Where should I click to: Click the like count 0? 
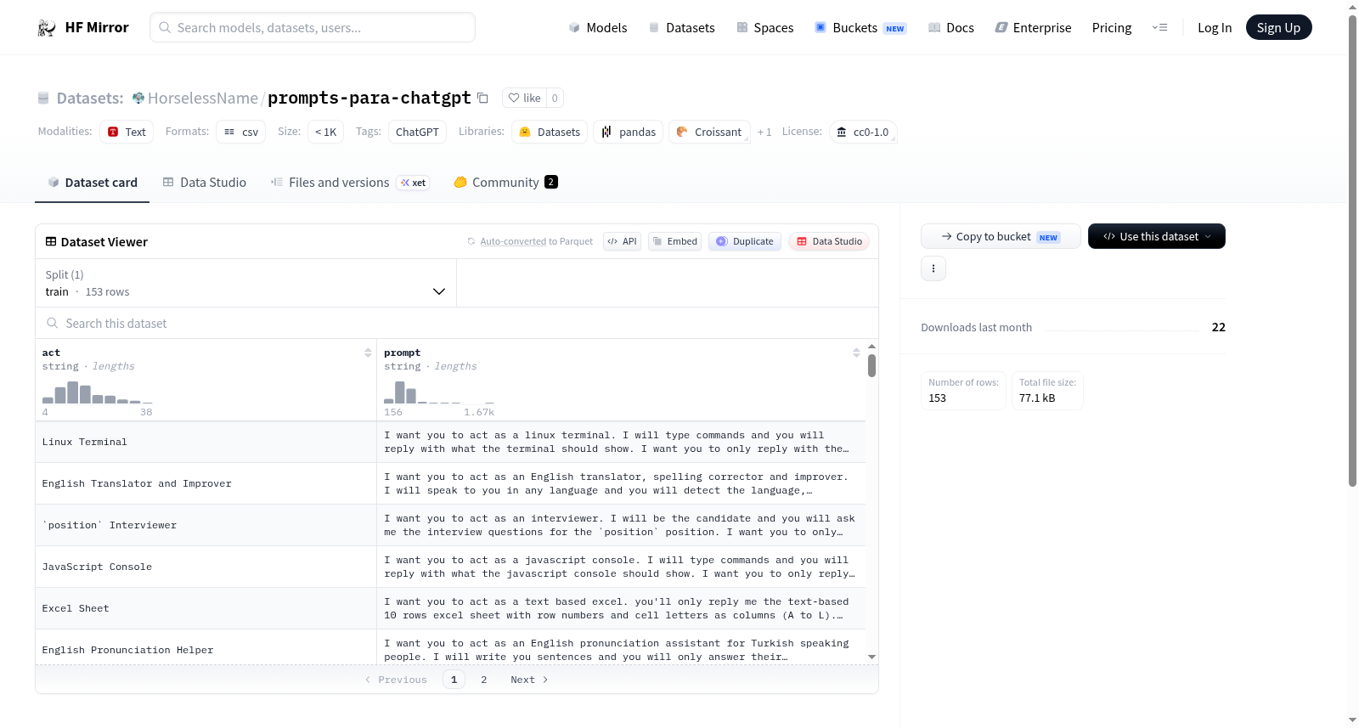point(555,98)
